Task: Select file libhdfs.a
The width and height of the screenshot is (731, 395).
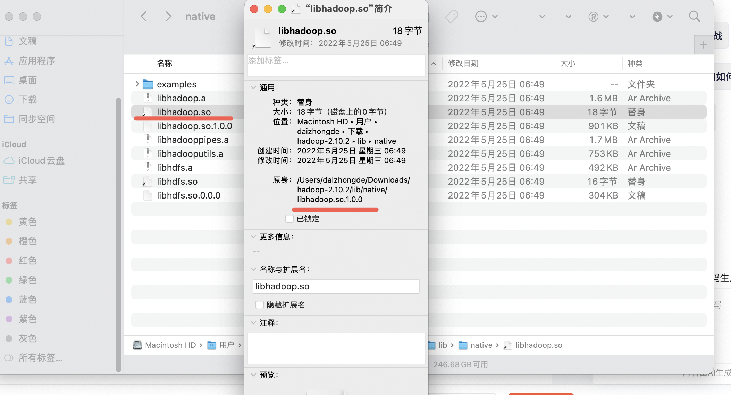Action: click(x=175, y=168)
